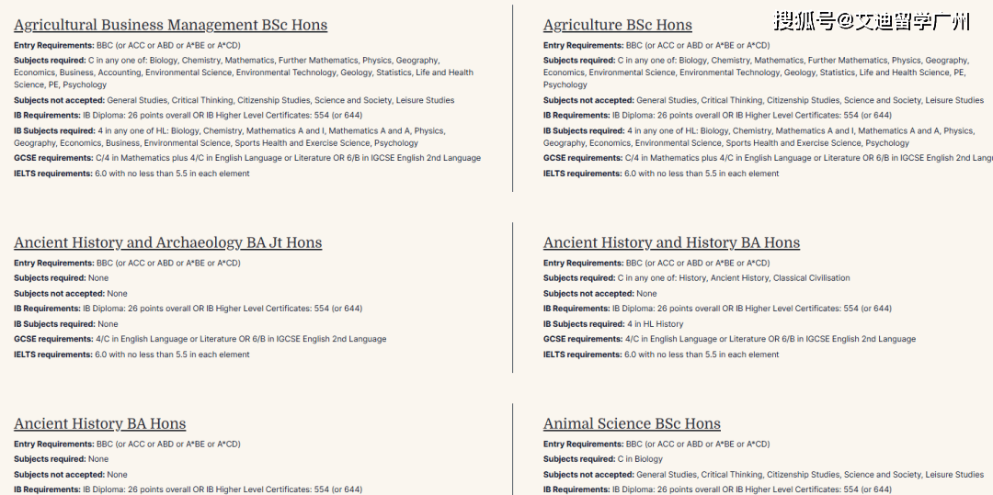Open Ancient History and Archaeology BA Jt Hons
This screenshot has height=495, width=993.
point(168,242)
